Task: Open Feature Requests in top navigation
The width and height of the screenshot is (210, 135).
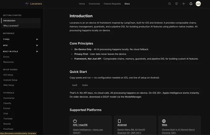Action: tap(112, 4)
